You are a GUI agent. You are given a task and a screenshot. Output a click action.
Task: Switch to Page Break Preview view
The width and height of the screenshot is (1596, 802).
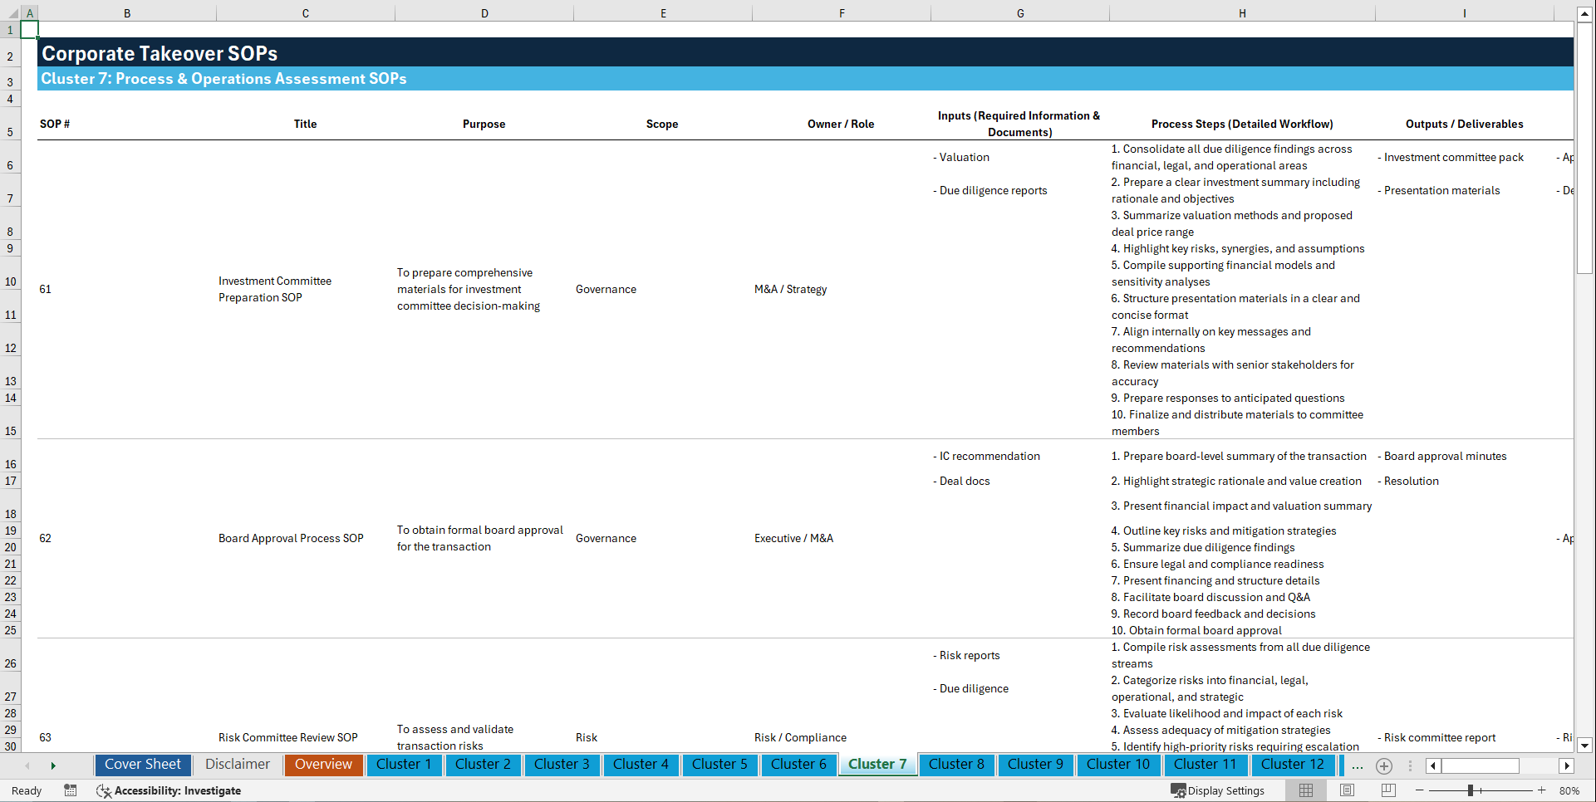pos(1388,790)
